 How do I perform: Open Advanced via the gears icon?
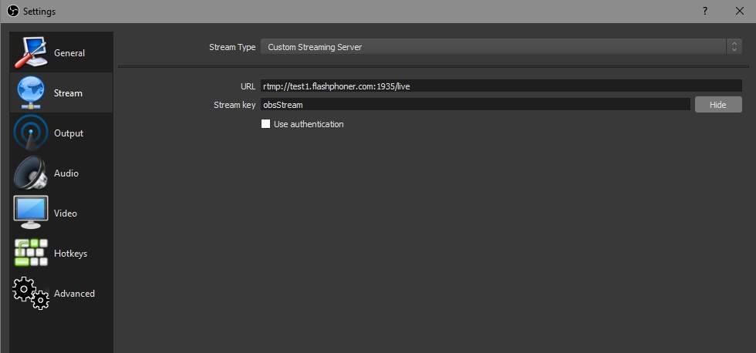[31, 293]
